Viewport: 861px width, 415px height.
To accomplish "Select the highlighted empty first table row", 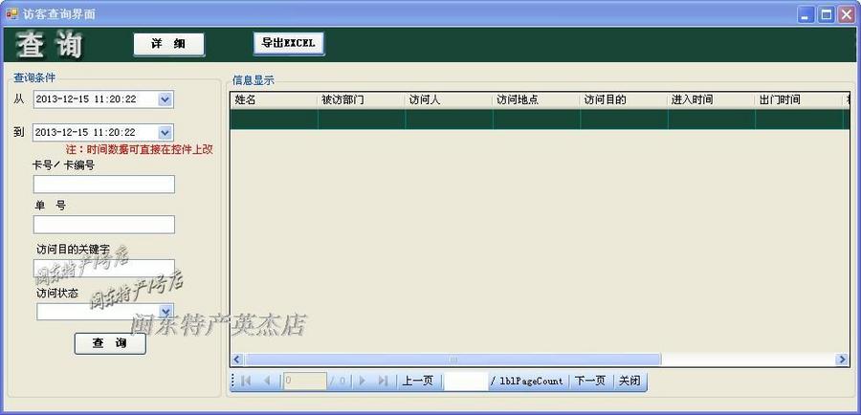I will (x=540, y=120).
